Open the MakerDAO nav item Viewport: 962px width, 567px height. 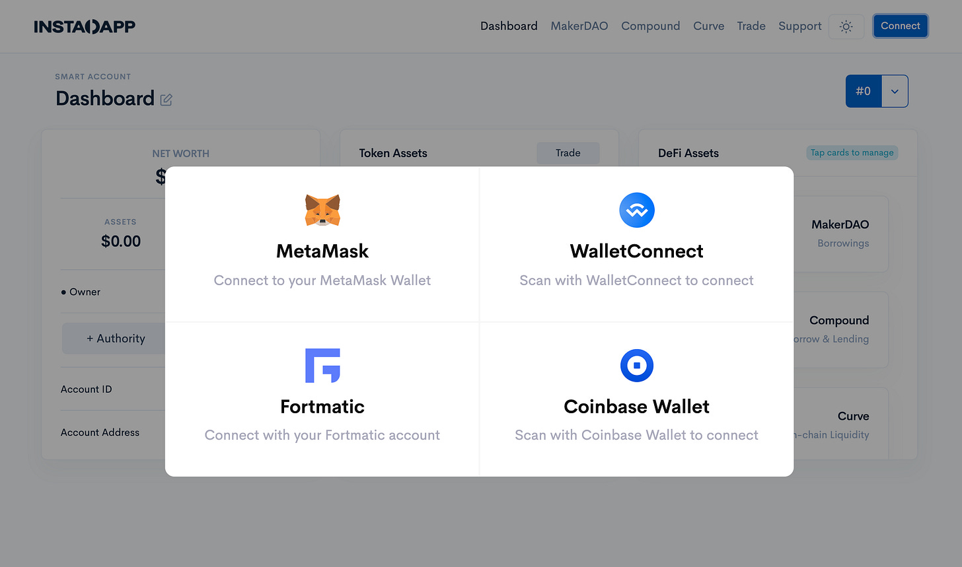(x=579, y=26)
